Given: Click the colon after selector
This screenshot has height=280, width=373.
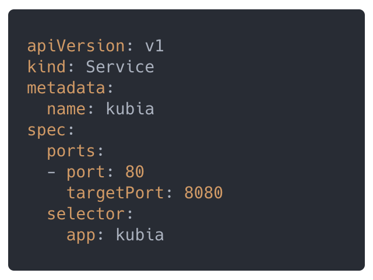Looking at the screenshot, I should (130, 214).
